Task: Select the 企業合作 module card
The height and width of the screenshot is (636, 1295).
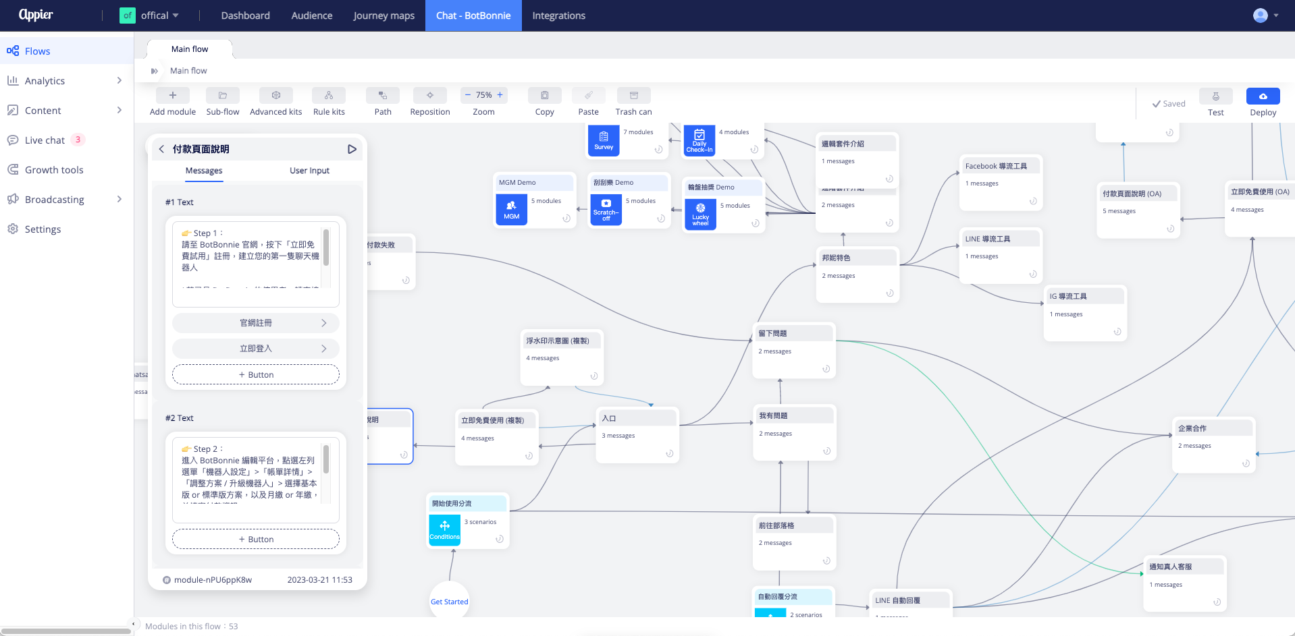Action: (x=1214, y=445)
